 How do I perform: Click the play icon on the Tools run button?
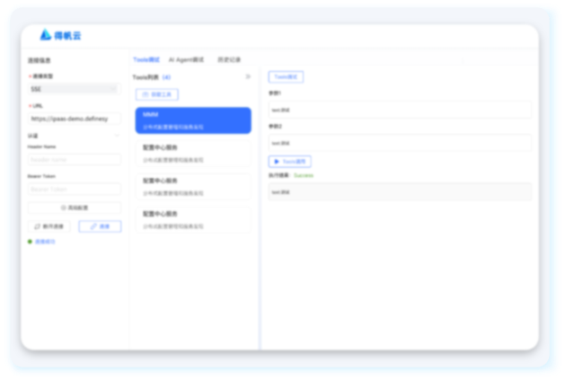click(x=276, y=162)
